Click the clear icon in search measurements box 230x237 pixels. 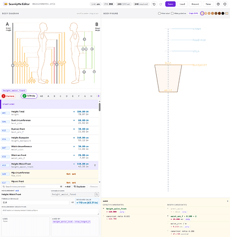coord(61,186)
